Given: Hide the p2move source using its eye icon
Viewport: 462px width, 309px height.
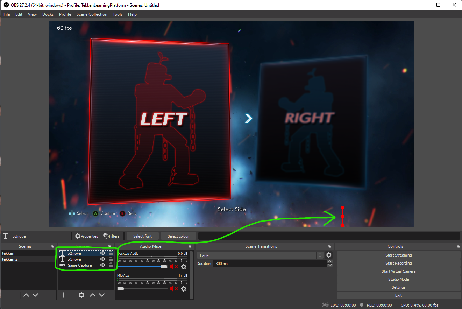Looking at the screenshot, I should point(103,253).
